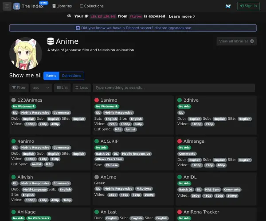266x221 pixels.
Task: Open the 2dhive entry
Action: [x=191, y=100]
